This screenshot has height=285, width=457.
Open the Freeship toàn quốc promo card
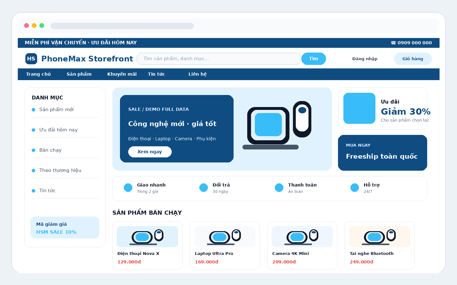(382, 153)
